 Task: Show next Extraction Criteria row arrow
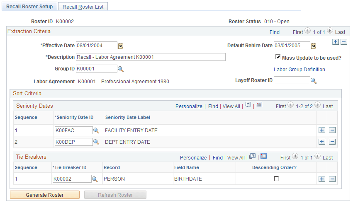pos(330,31)
